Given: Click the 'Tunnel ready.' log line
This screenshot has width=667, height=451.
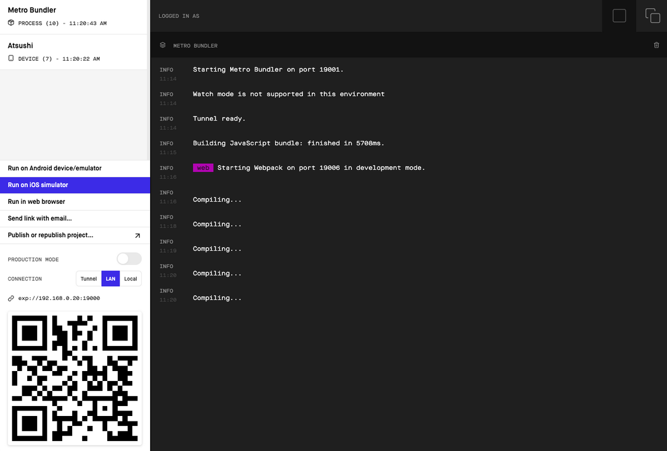Looking at the screenshot, I should (x=219, y=118).
